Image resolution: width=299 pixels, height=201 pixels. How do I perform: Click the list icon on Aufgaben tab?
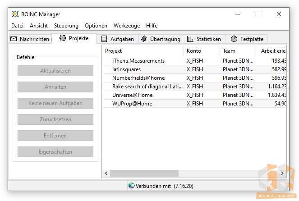coord(104,39)
